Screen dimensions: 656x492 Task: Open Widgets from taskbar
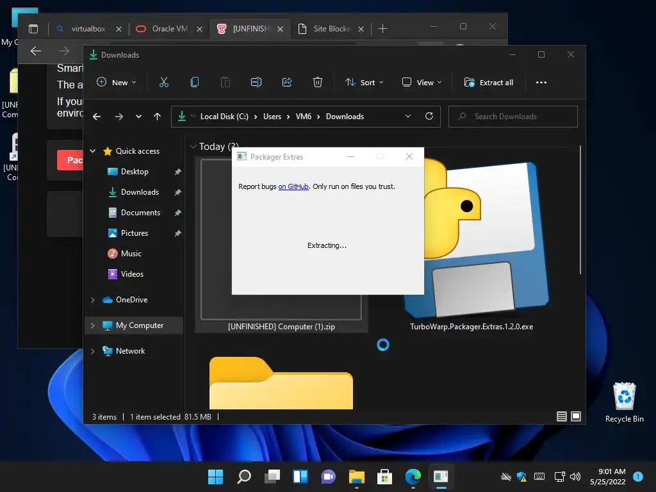pyautogui.click(x=300, y=477)
